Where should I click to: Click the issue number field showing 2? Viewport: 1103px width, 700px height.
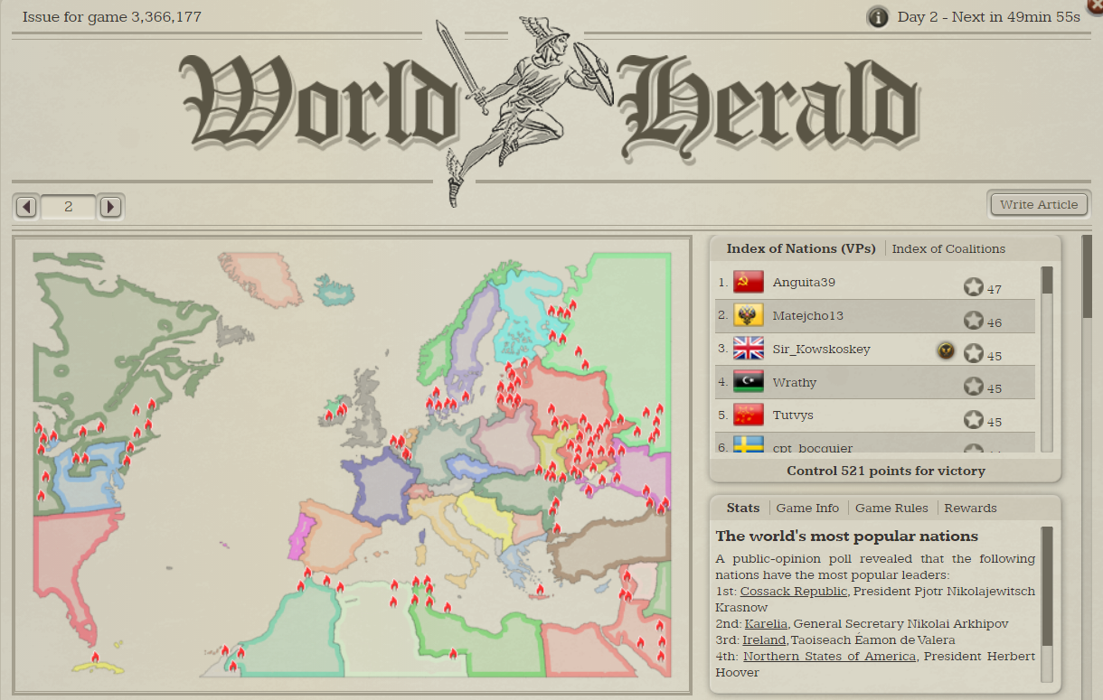point(69,207)
